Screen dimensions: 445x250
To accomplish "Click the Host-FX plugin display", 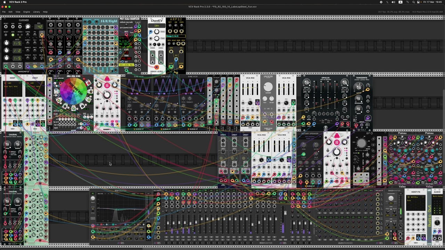I will (416, 203).
